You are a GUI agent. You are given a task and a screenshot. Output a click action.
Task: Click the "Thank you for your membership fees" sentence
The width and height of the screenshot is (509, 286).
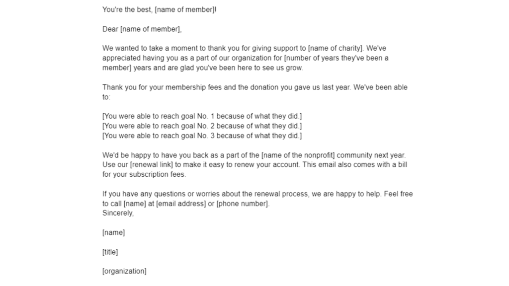click(x=227, y=87)
